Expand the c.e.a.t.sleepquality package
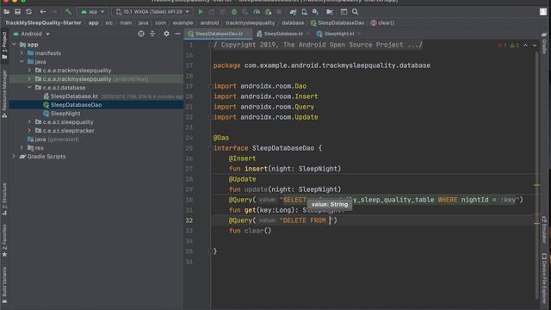The width and height of the screenshot is (551, 310). [x=29, y=122]
